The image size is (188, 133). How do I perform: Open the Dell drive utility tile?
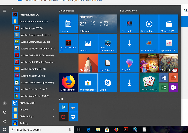[x=73, y=107]
